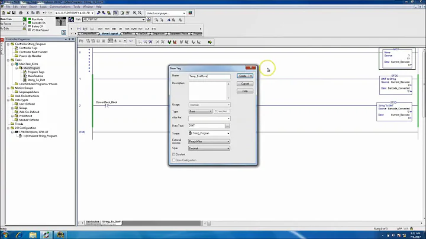The width and height of the screenshot is (426, 239).
Task: Collapse the MainProgram tree node
Action: tap(17, 68)
